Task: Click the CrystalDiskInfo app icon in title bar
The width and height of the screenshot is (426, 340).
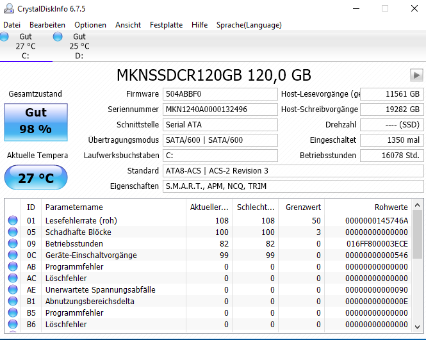Action: 9,9
